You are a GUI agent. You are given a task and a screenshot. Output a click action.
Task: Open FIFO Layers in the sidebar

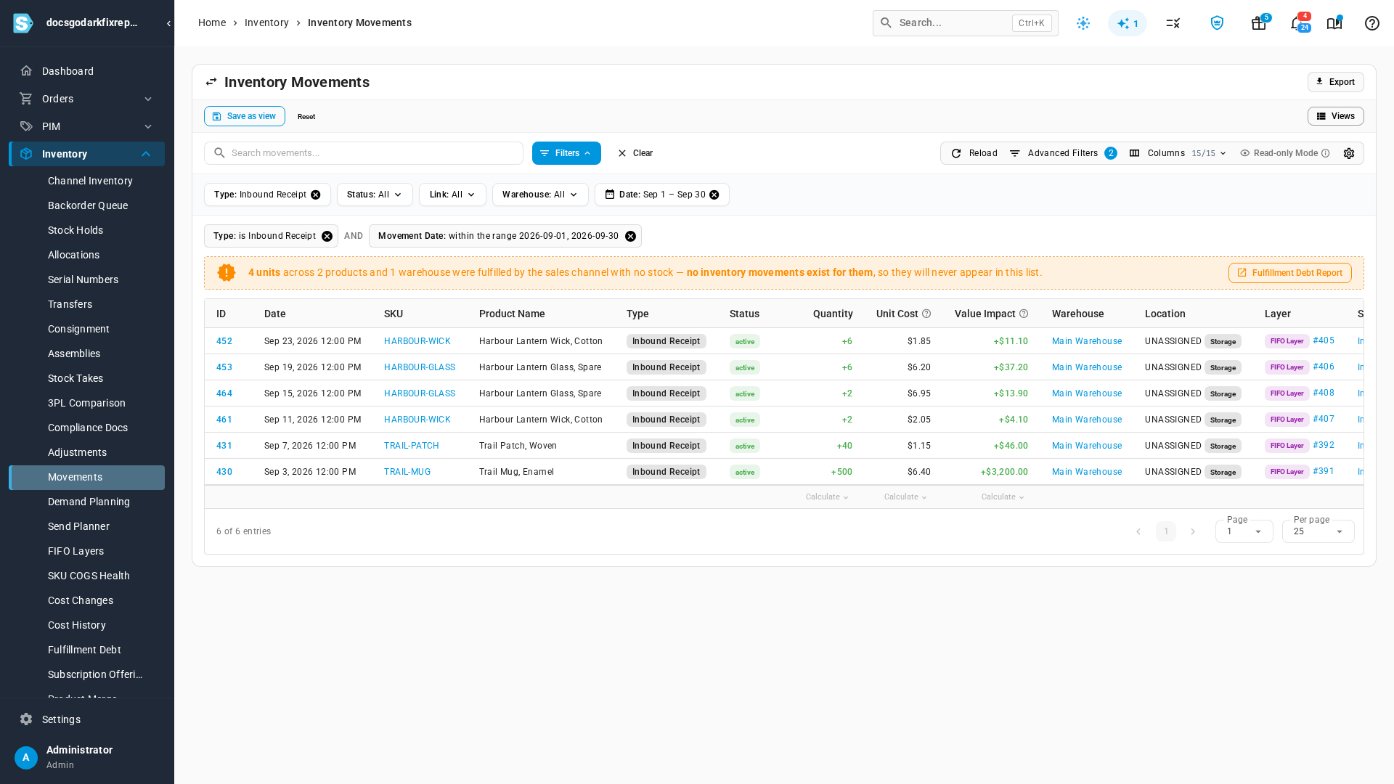pos(76,551)
